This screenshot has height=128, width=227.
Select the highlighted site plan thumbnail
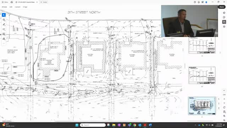[x=202, y=106]
